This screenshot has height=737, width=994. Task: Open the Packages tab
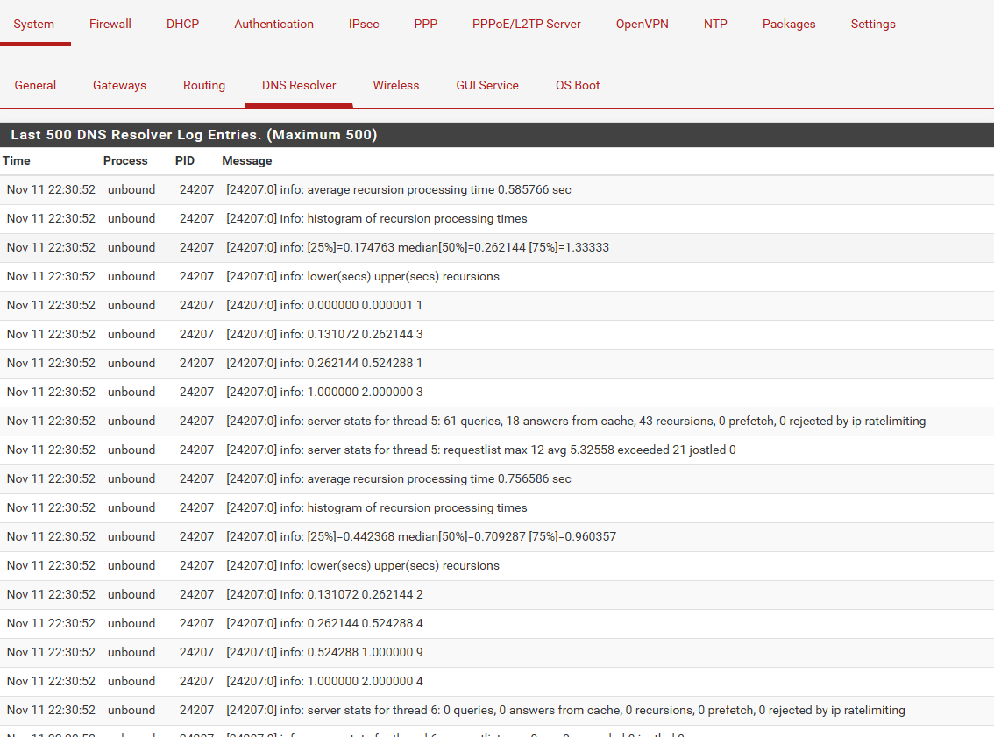789,24
